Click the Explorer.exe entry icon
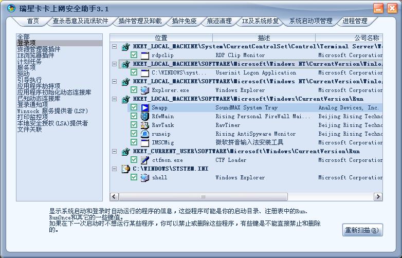The image size is (402, 258). (145, 90)
